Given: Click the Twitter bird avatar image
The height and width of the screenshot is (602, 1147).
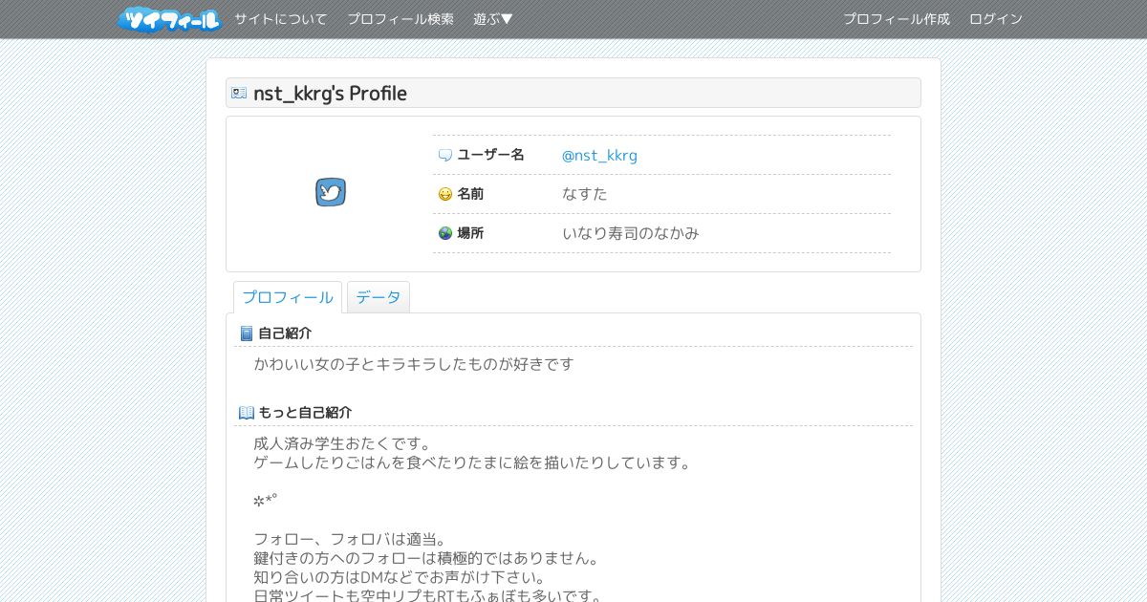Looking at the screenshot, I should [x=331, y=192].
